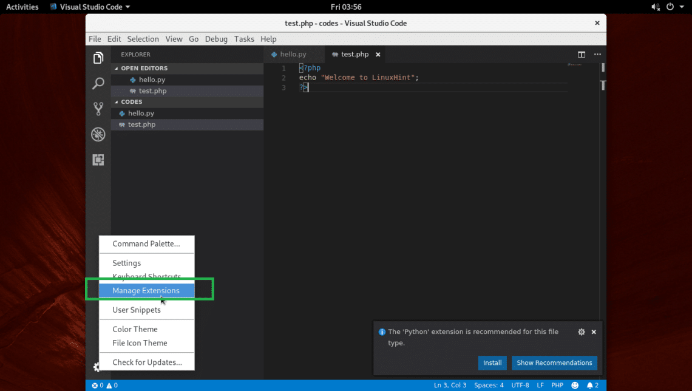Open the Extensions view icon
Screen dimensions: 692x391
point(98,160)
